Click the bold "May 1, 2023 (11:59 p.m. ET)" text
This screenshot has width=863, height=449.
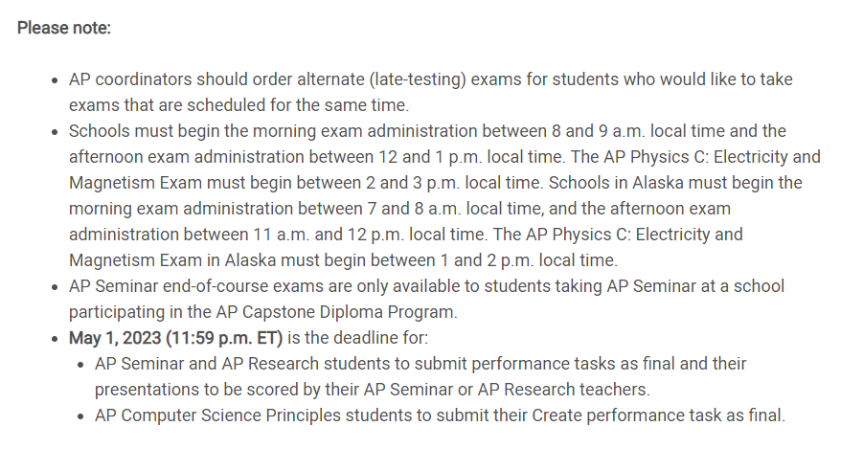[x=176, y=338]
